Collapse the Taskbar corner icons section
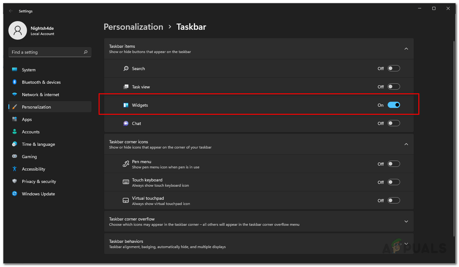This screenshot has width=459, height=267. (x=406, y=144)
